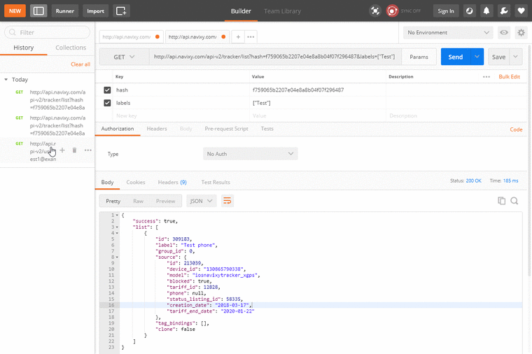Copy response body to clipboard icon
The image size is (532, 354).
[501, 201]
